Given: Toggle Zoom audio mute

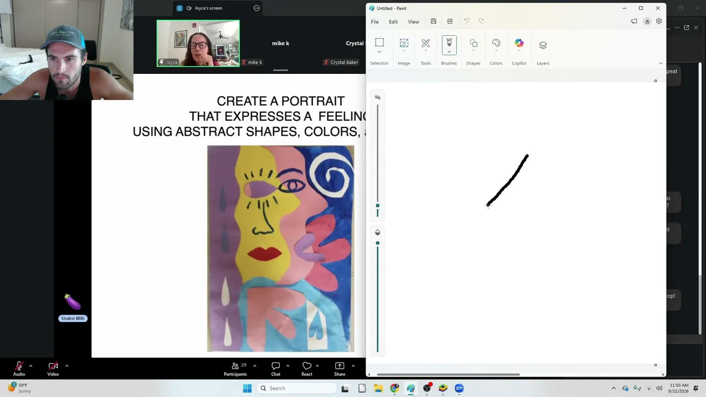Looking at the screenshot, I should tap(19, 368).
